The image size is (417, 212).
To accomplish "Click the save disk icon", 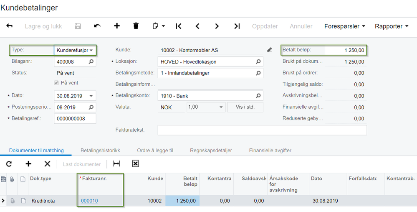I will (78, 26).
